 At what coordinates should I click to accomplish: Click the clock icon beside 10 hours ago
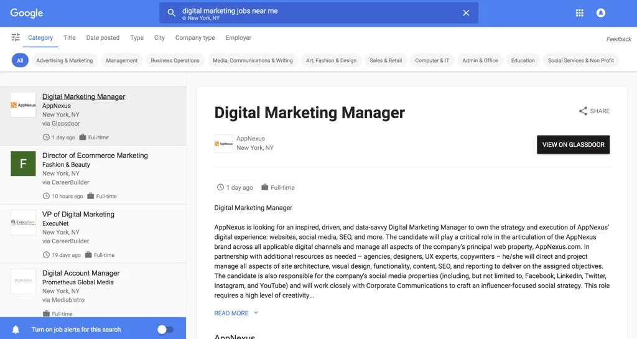46,196
